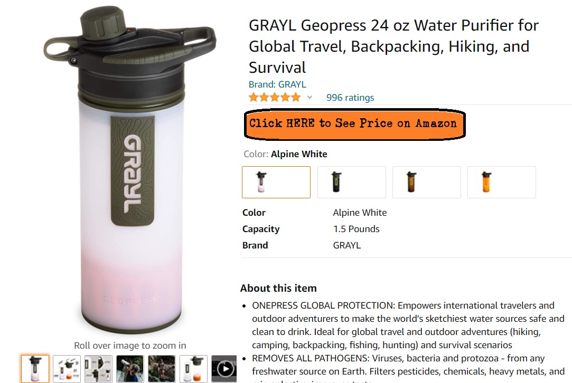This screenshot has height=383, width=572.
Task: Click the GRAYL Geopress product title
Action: pos(393,46)
